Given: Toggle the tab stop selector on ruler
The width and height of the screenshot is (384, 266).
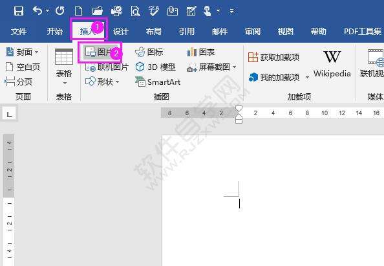Looking at the screenshot, I should click(x=9, y=114).
